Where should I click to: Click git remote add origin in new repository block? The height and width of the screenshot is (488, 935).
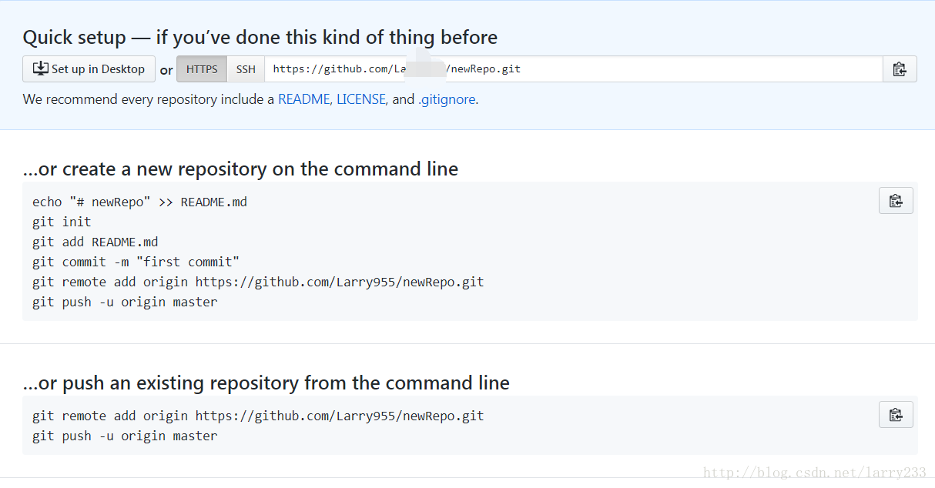click(258, 282)
